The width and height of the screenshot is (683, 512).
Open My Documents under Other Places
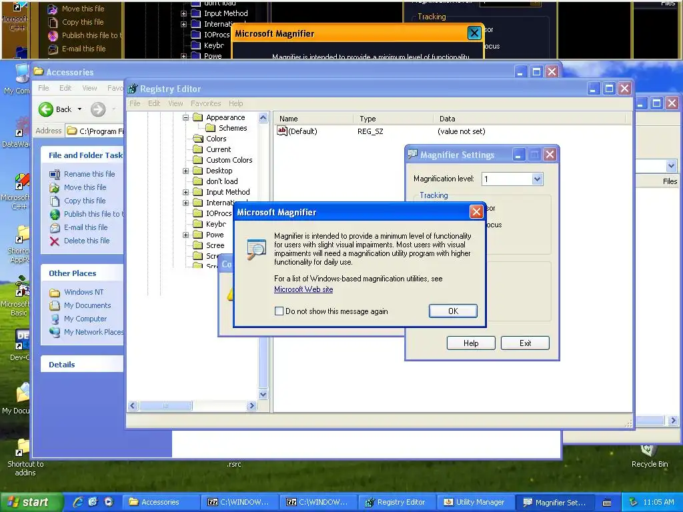point(87,305)
